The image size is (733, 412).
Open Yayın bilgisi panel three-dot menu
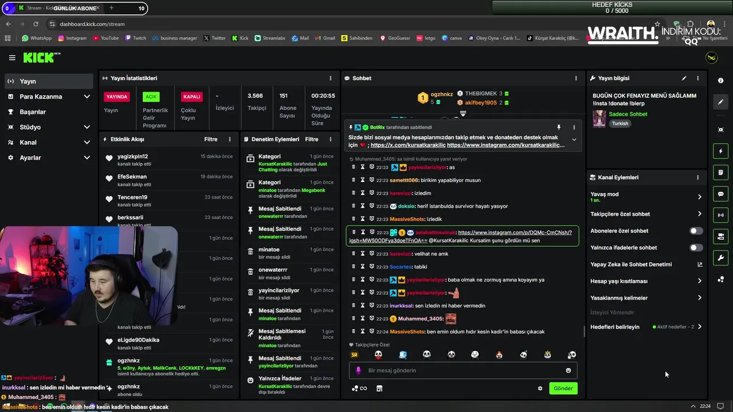pyautogui.click(x=697, y=78)
